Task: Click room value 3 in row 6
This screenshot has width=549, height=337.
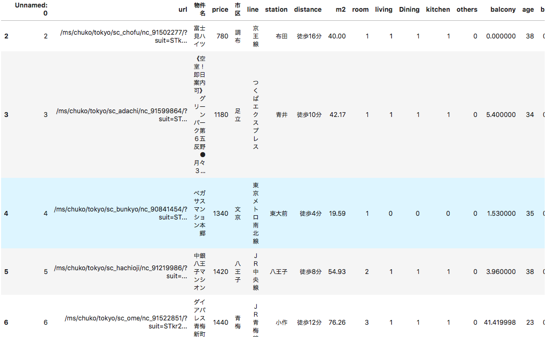Action: click(366, 322)
